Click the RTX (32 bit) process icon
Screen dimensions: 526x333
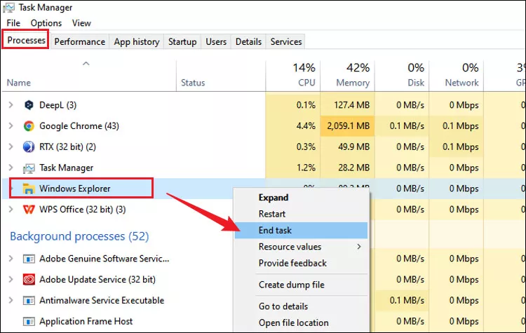[x=29, y=147]
